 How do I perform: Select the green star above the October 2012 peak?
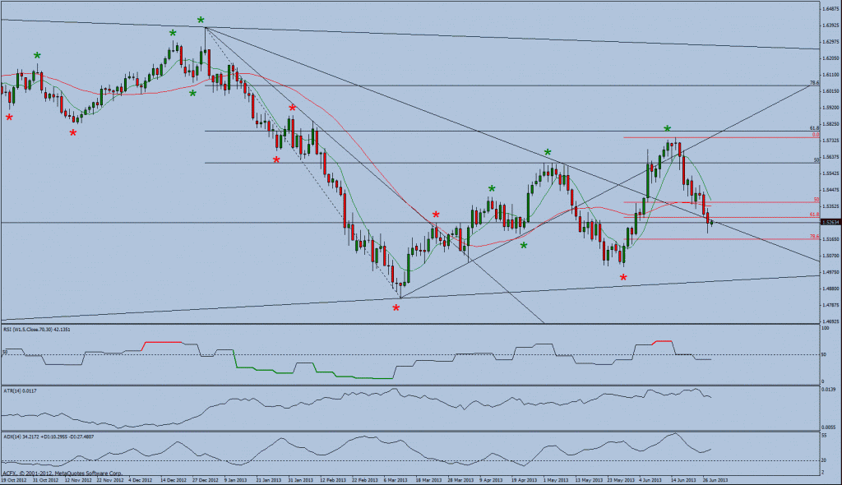coord(37,55)
